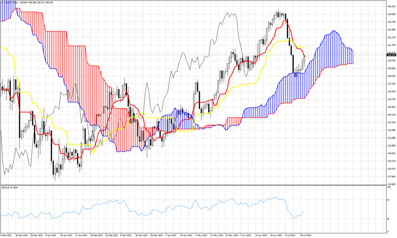Click the RSI(14) indicator label
This screenshot has width=397, height=238.
click(x=9, y=188)
